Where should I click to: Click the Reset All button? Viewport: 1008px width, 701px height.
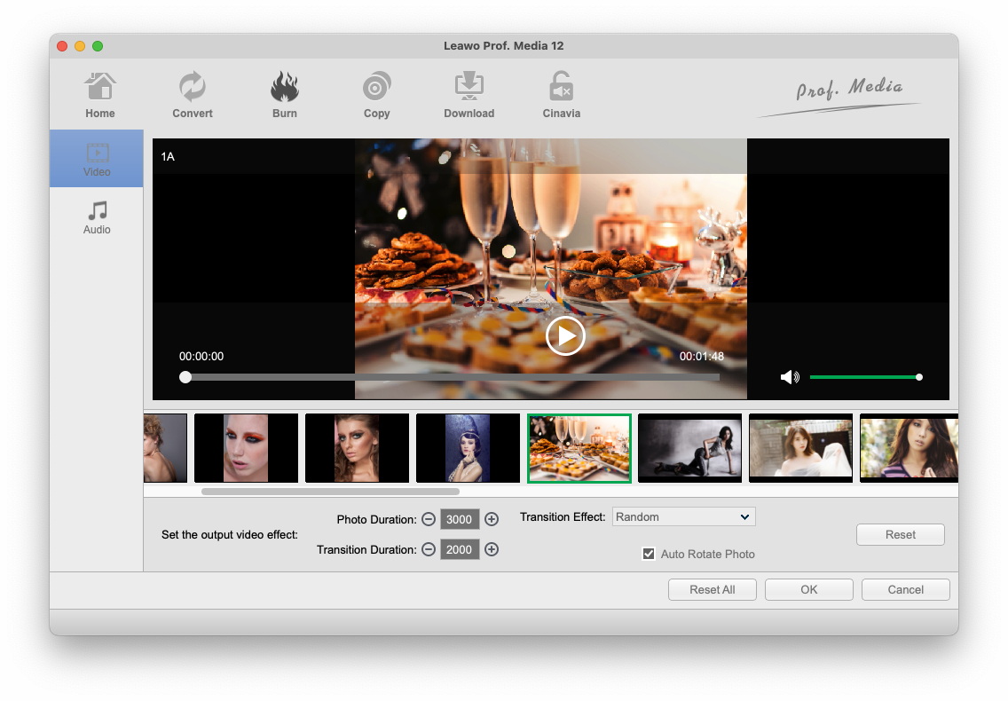[713, 590]
